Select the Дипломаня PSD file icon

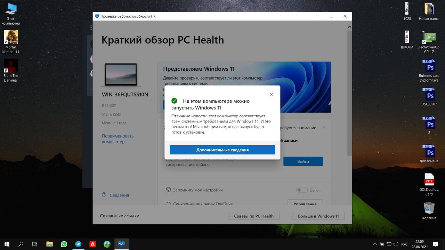429,154
